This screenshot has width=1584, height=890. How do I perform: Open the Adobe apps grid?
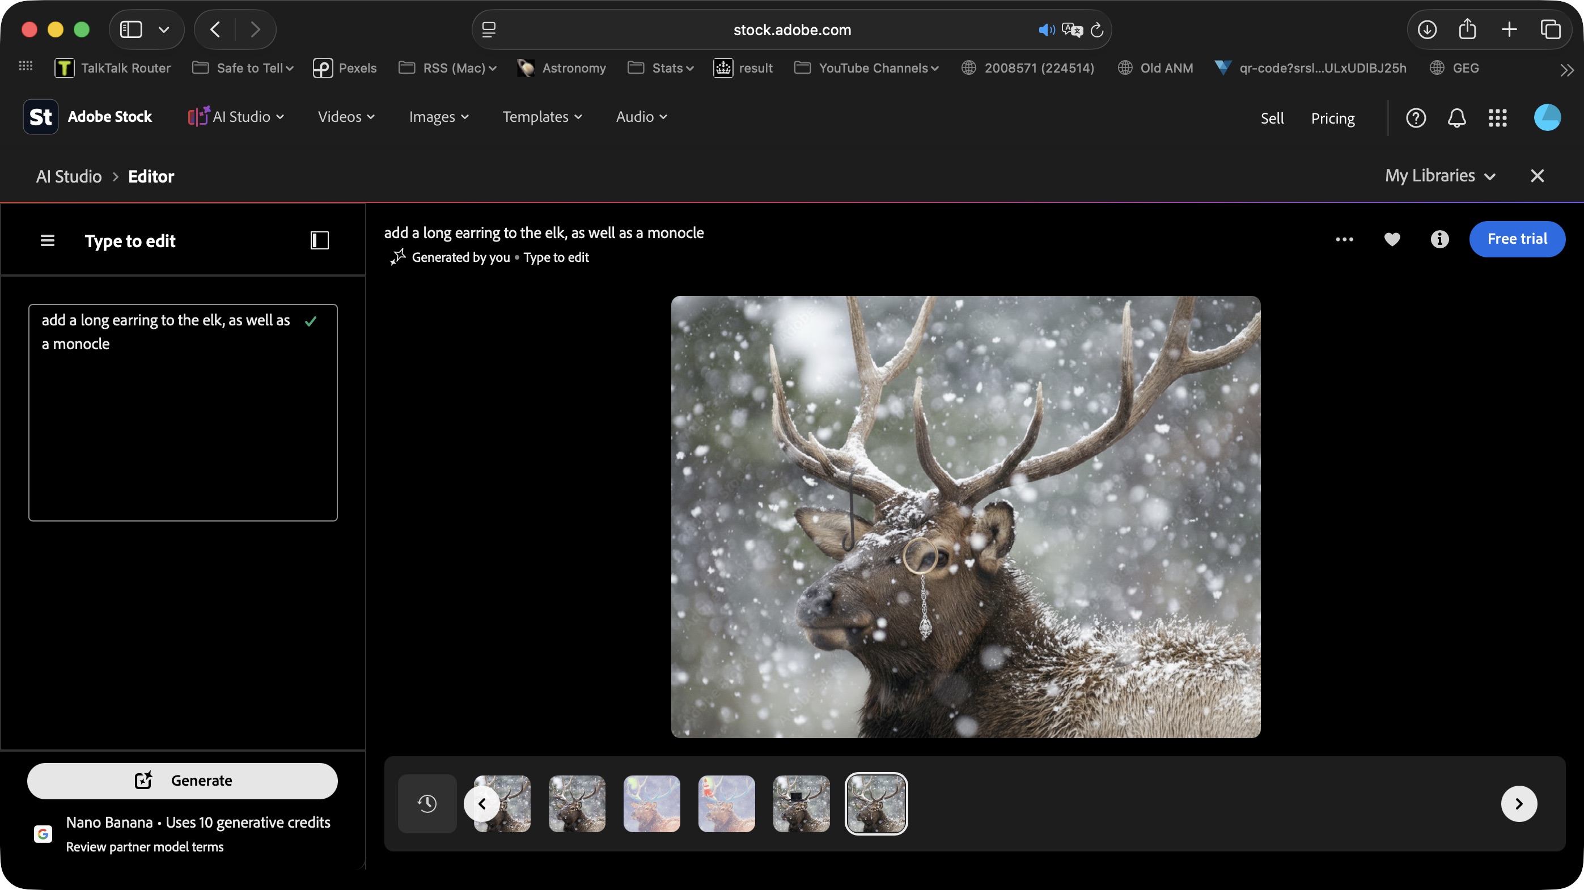pos(1497,117)
